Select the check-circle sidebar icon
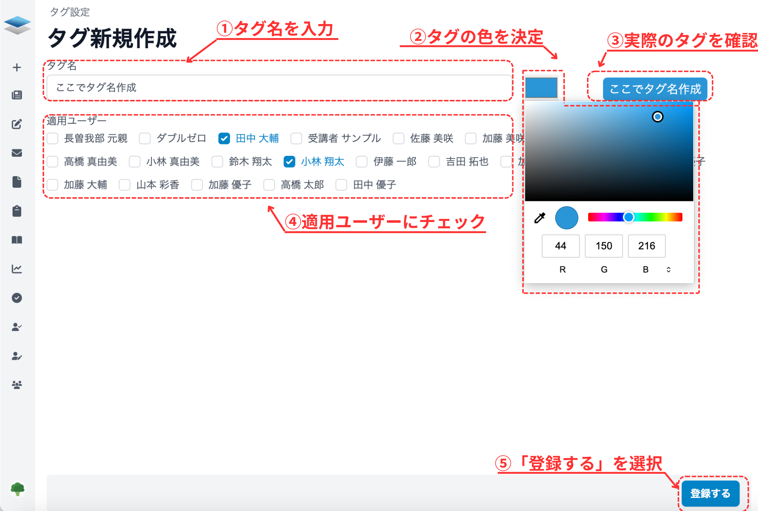Viewport: 758px width, 511px height. [x=17, y=298]
